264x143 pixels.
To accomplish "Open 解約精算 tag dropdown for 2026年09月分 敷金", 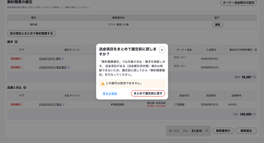I will click(17, 105).
